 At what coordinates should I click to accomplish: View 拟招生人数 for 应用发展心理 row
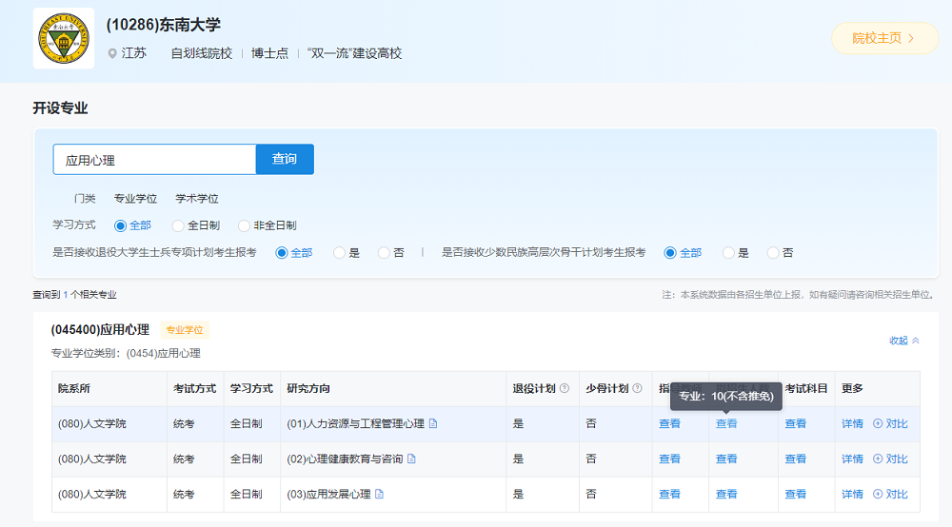(726, 494)
